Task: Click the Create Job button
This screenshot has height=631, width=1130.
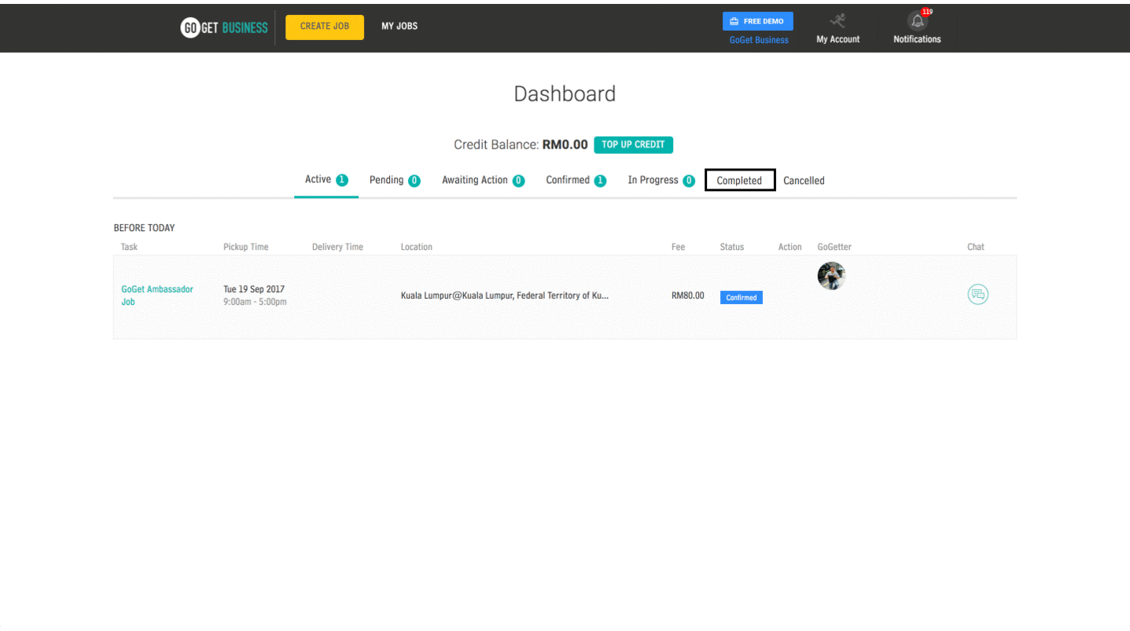Action: tap(325, 27)
